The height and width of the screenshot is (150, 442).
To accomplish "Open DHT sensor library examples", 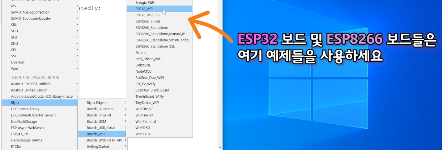I will coord(40,109).
